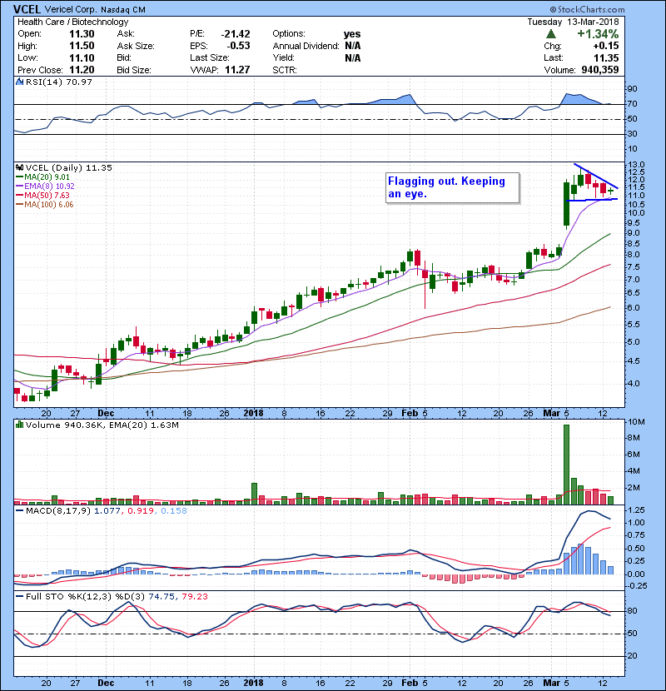Click the 10M tick on the volume axis
The height and width of the screenshot is (691, 666).
636,422
